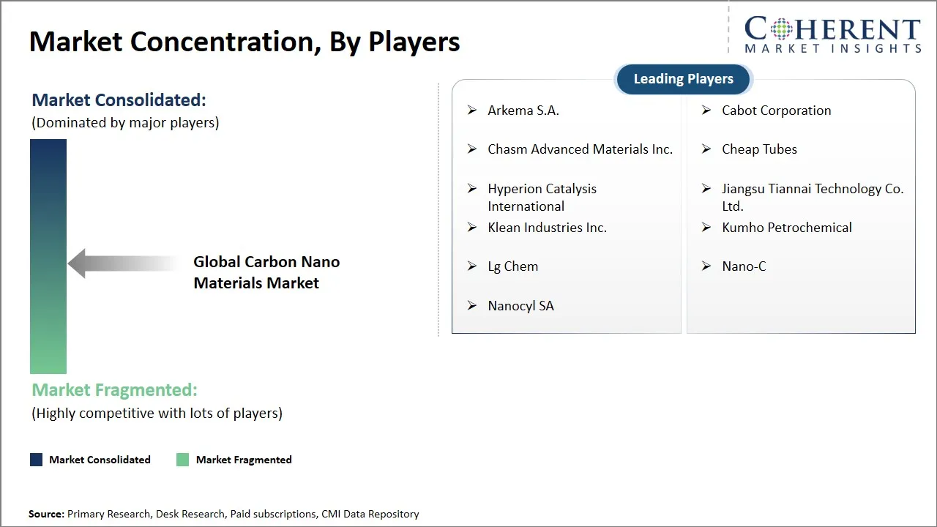Select the bullet icon beside Lg Chem
This screenshot has width=937, height=527.
point(471,266)
